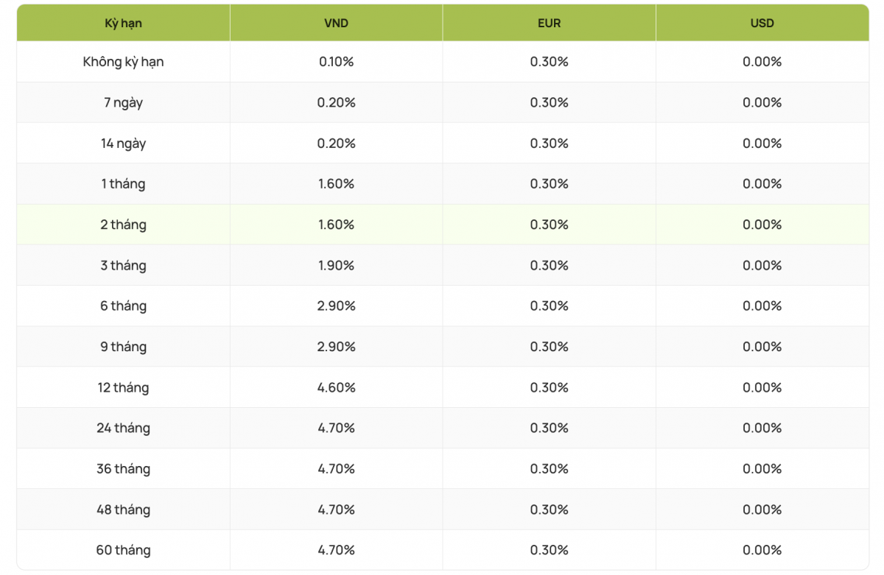Click the 6 tháng term label

point(123,306)
